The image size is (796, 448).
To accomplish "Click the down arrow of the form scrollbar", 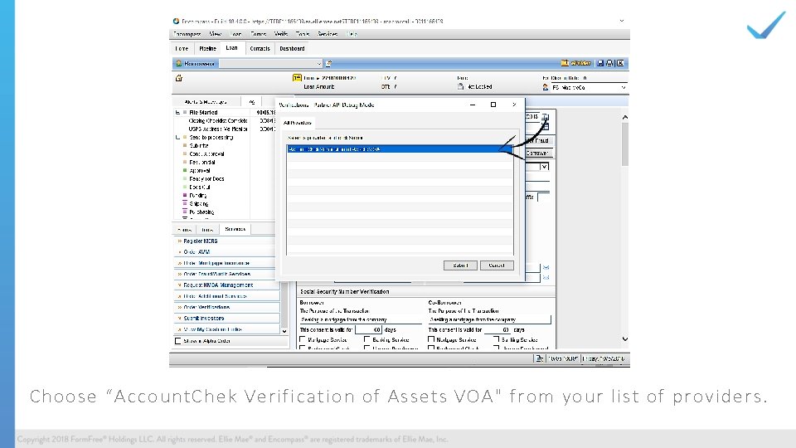I will coord(625,338).
